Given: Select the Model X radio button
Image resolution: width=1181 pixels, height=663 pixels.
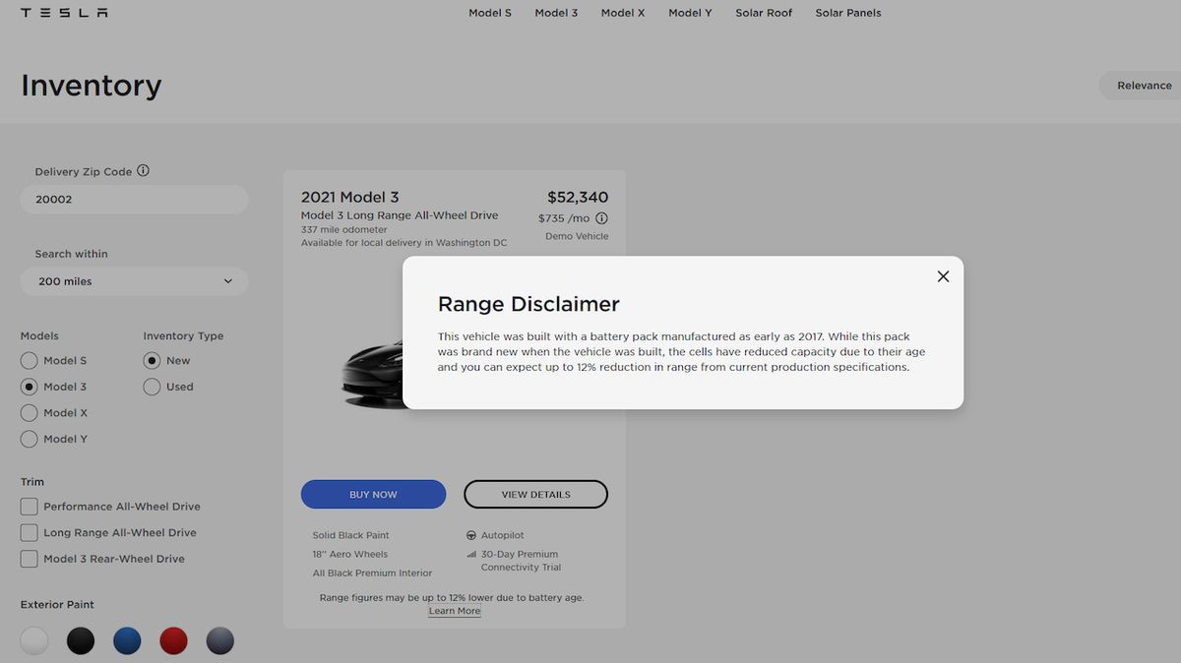Looking at the screenshot, I should pos(30,413).
